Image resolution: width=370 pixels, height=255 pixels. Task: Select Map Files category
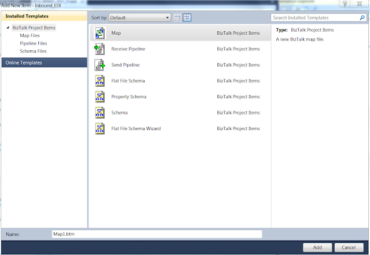point(29,35)
